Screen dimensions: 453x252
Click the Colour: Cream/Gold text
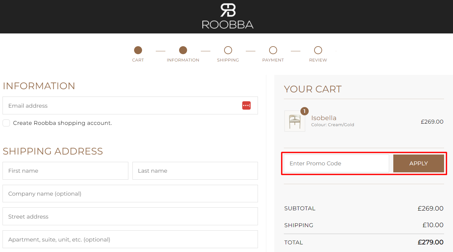pos(333,125)
